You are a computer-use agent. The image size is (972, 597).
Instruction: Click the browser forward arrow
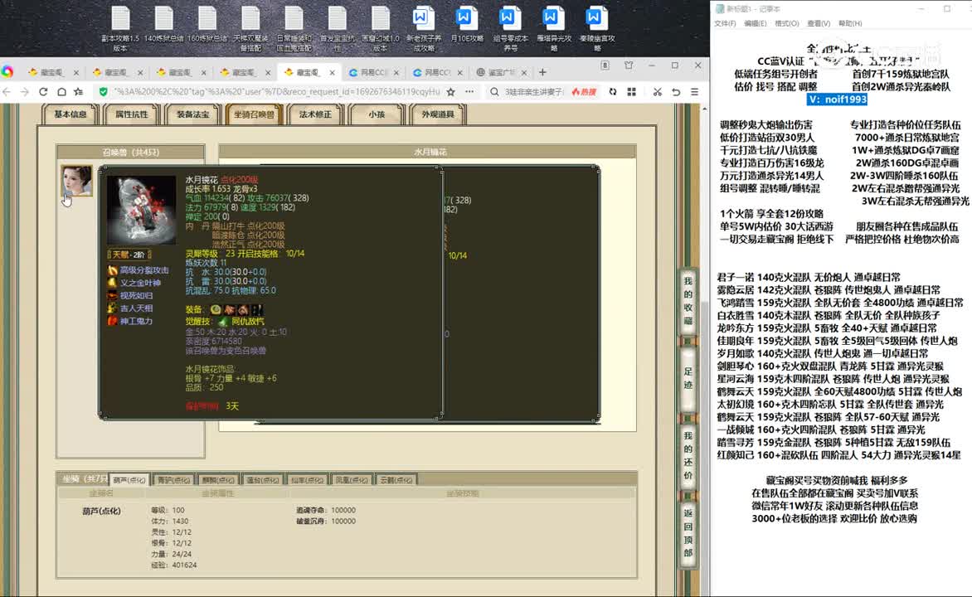coord(25,92)
